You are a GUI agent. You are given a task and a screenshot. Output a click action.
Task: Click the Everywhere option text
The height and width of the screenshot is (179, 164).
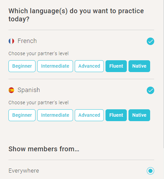click(24, 171)
